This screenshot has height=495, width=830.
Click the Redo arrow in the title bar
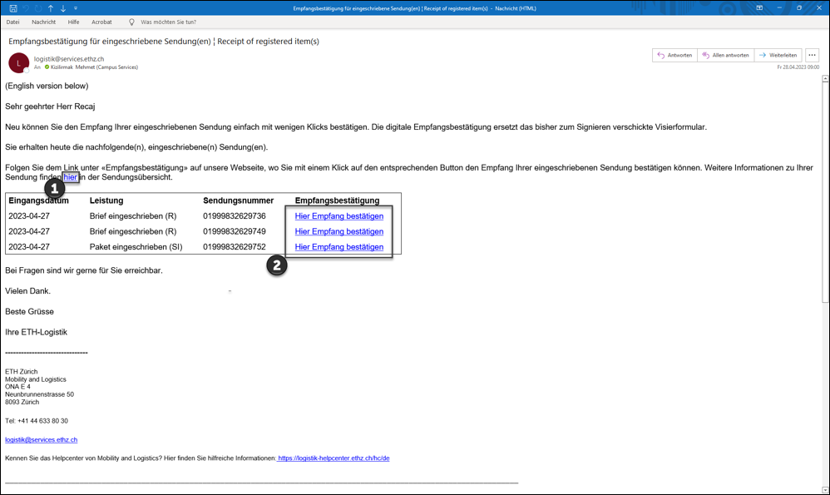[38, 8]
